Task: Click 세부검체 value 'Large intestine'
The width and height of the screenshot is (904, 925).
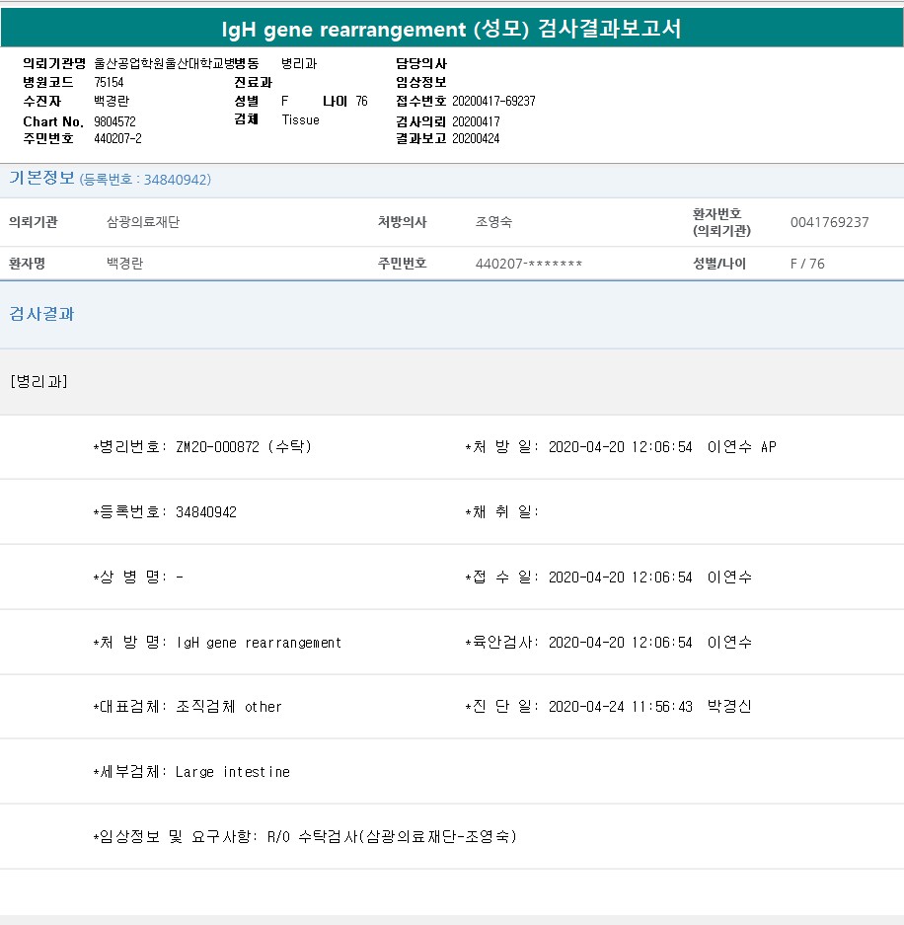Action: click(x=232, y=772)
